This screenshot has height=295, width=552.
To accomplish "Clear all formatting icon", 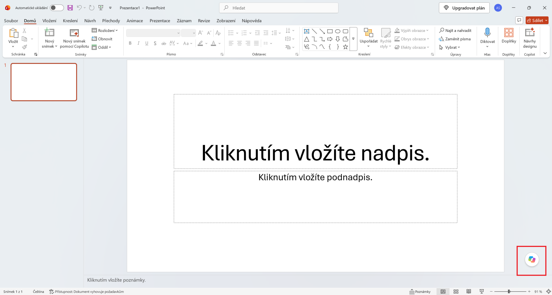I will [x=218, y=33].
